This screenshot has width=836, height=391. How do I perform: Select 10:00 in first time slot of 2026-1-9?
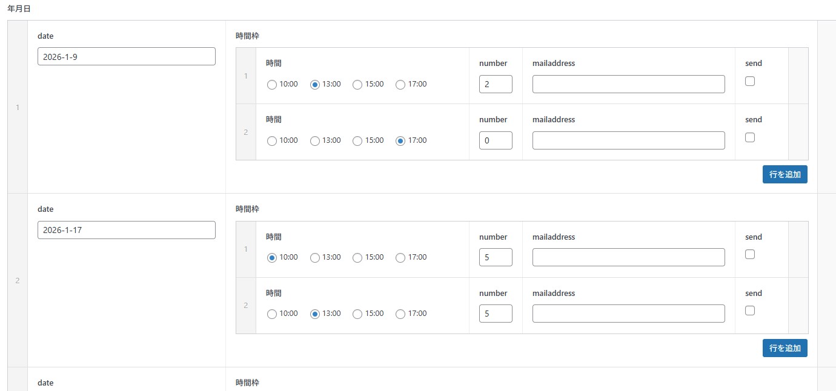pyautogui.click(x=272, y=85)
